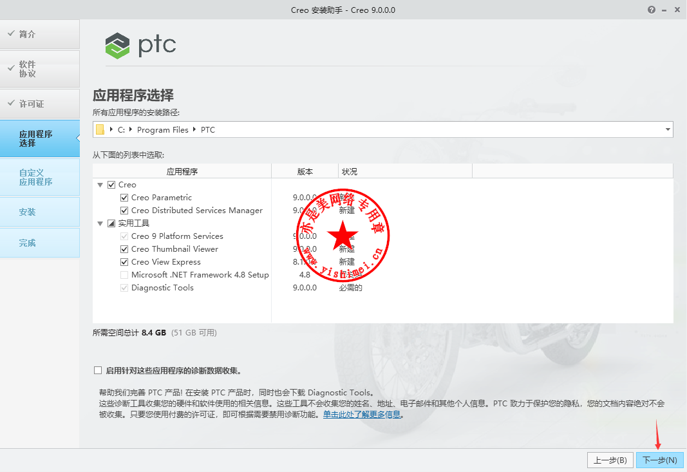The width and height of the screenshot is (687, 472).
Task: Go to the 许可证 step
Action: pos(40,104)
